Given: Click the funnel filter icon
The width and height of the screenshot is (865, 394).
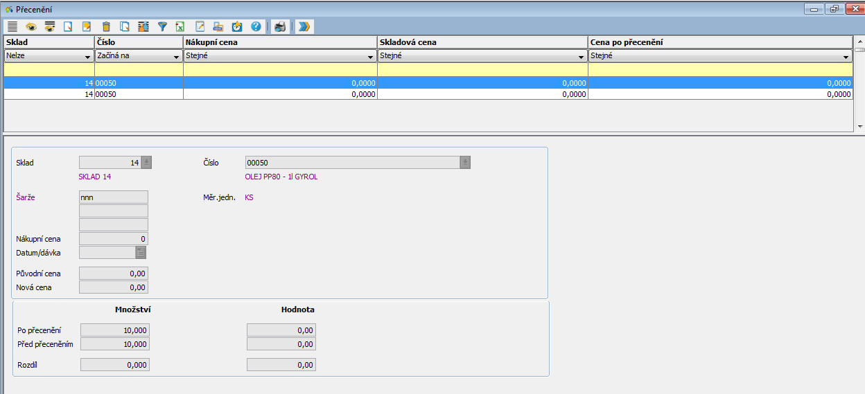Looking at the screenshot, I should coord(162,27).
